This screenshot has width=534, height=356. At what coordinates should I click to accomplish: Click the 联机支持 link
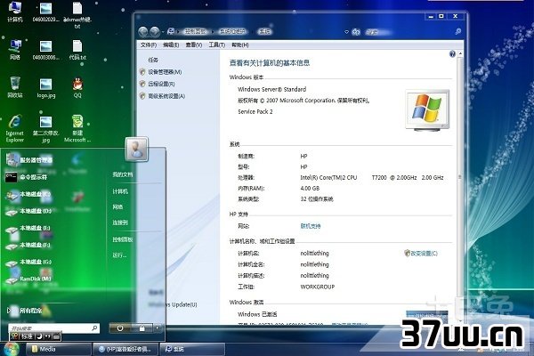[x=311, y=226]
